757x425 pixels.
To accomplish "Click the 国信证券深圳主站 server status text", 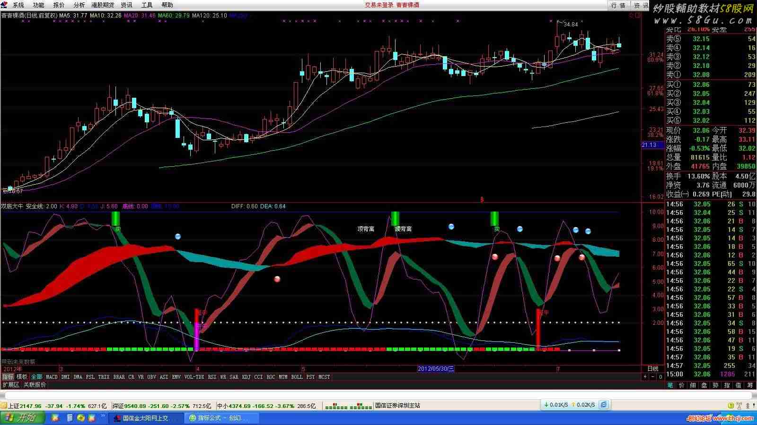I will click(x=397, y=406).
